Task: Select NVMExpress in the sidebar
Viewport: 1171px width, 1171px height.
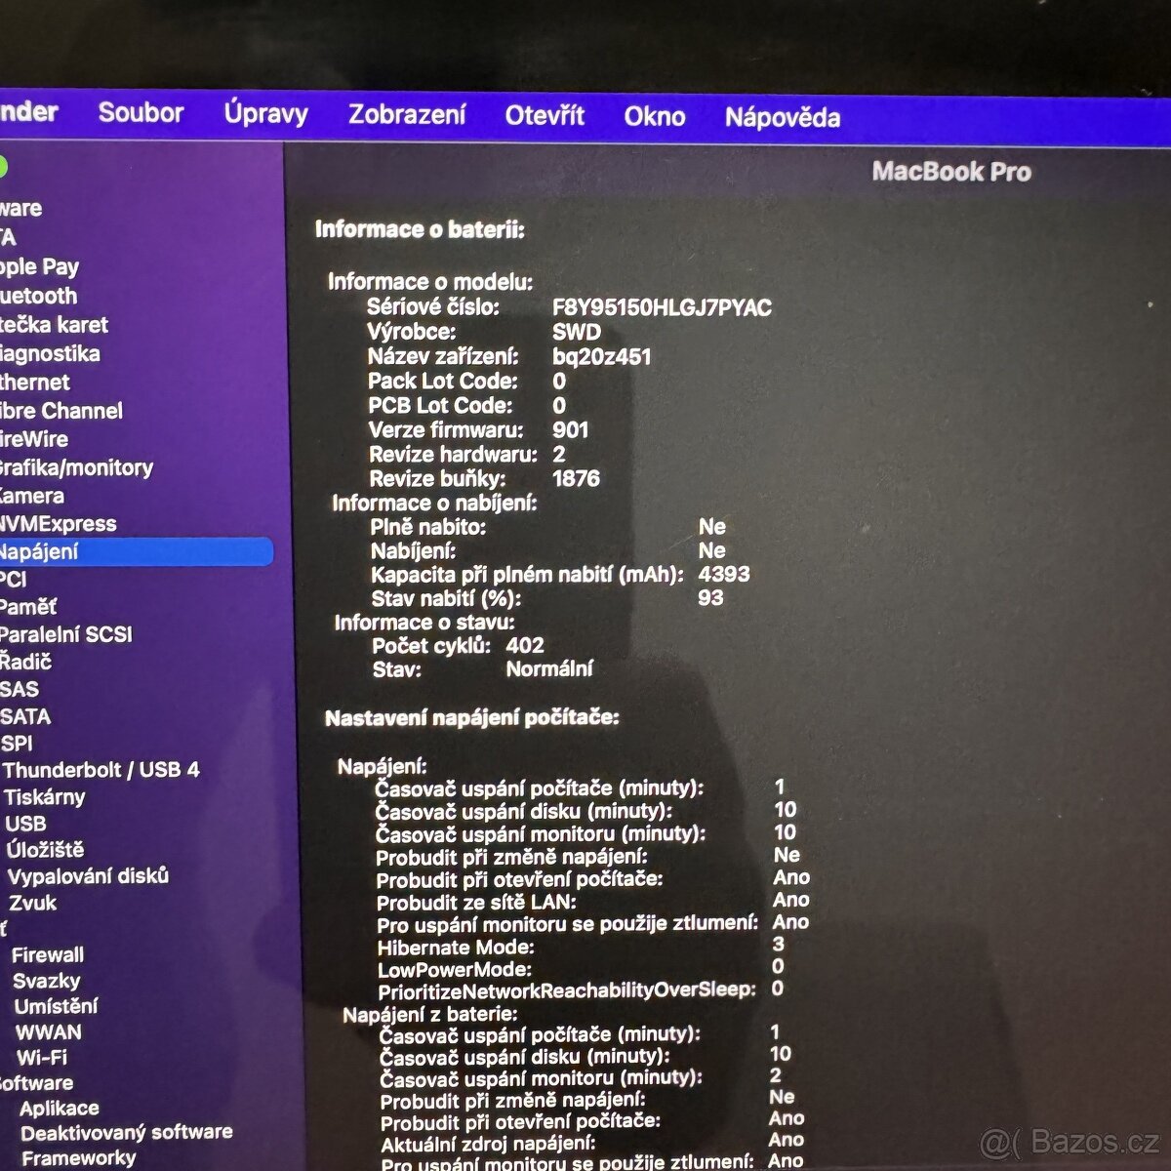Action: (x=58, y=524)
